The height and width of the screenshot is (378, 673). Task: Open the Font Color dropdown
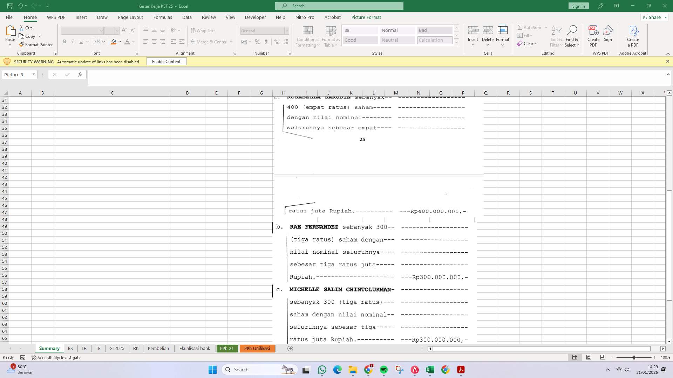132,42
